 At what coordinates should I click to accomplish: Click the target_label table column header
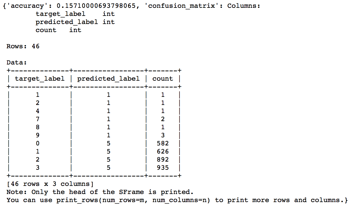40,79
